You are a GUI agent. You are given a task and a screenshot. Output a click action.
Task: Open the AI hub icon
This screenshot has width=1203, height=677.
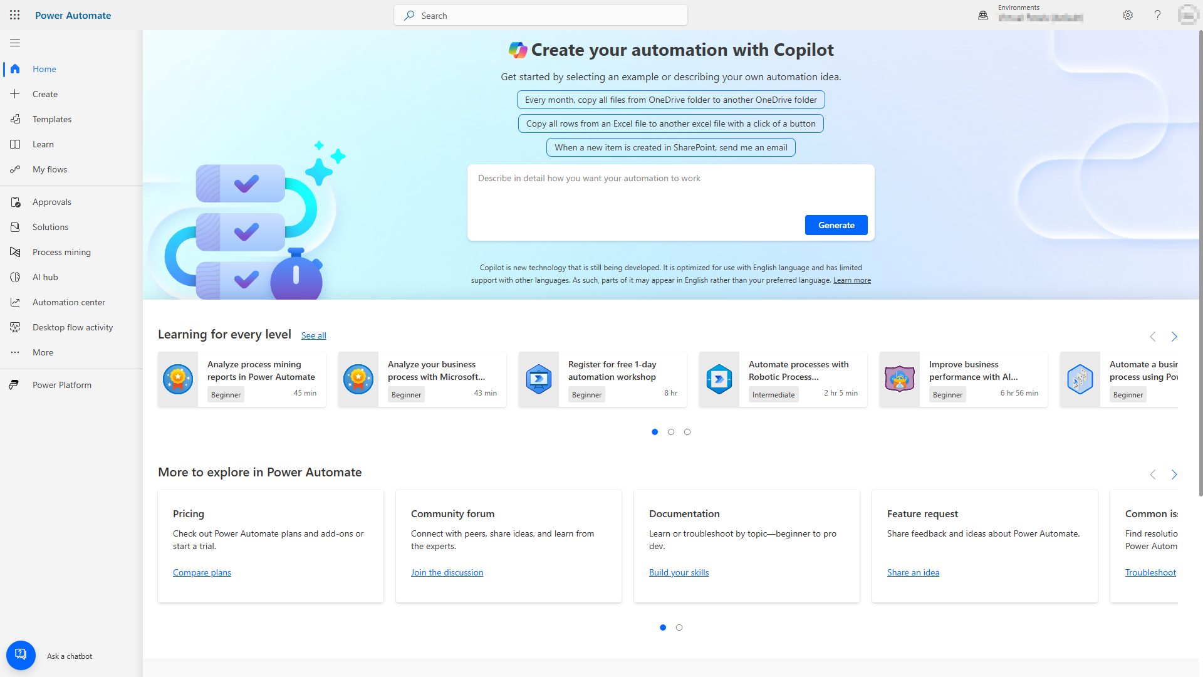pyautogui.click(x=15, y=277)
